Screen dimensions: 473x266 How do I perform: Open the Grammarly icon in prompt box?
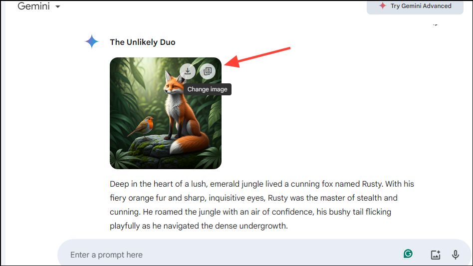[x=408, y=254]
